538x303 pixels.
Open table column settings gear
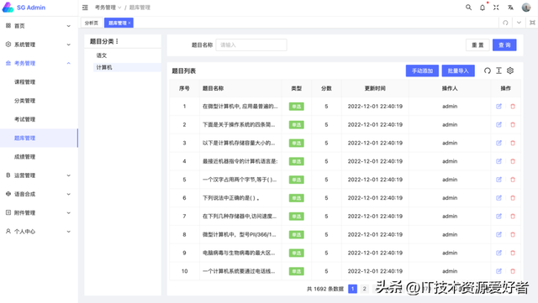pos(510,71)
